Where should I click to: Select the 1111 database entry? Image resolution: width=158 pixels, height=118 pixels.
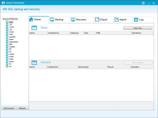(x=11, y=22)
